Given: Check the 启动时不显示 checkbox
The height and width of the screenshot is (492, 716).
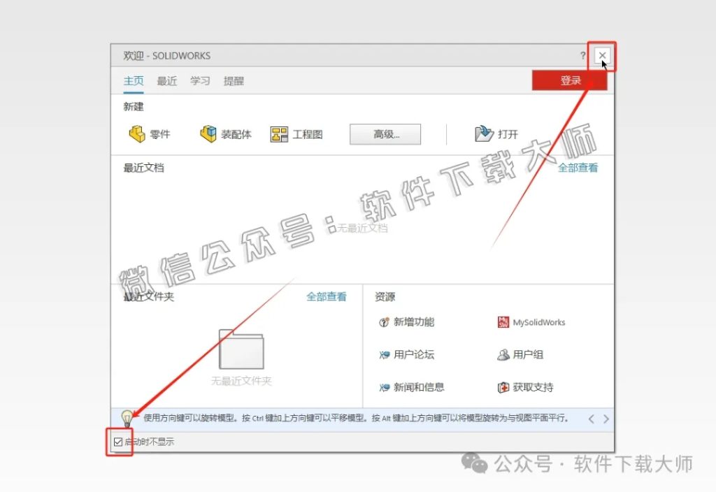Looking at the screenshot, I should [x=119, y=442].
